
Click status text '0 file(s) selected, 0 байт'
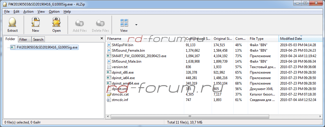tap(23, 122)
